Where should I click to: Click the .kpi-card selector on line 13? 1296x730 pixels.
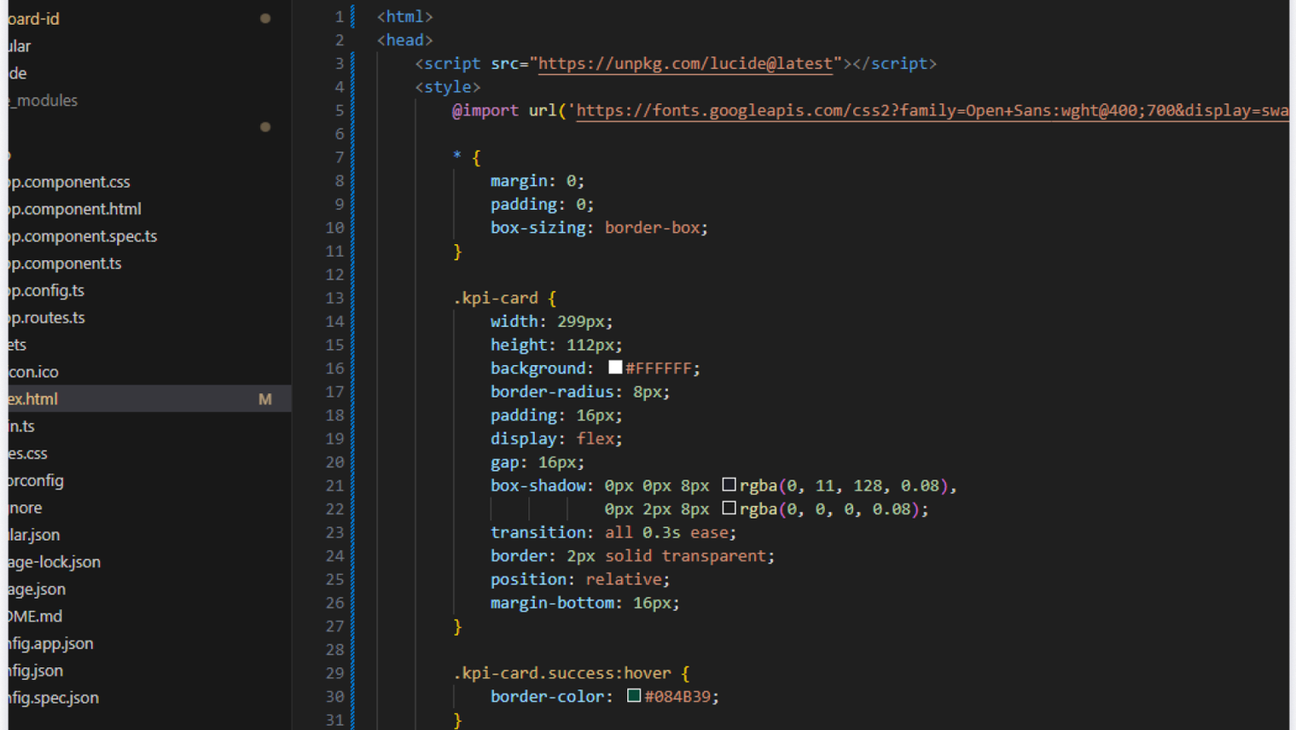[x=495, y=298]
